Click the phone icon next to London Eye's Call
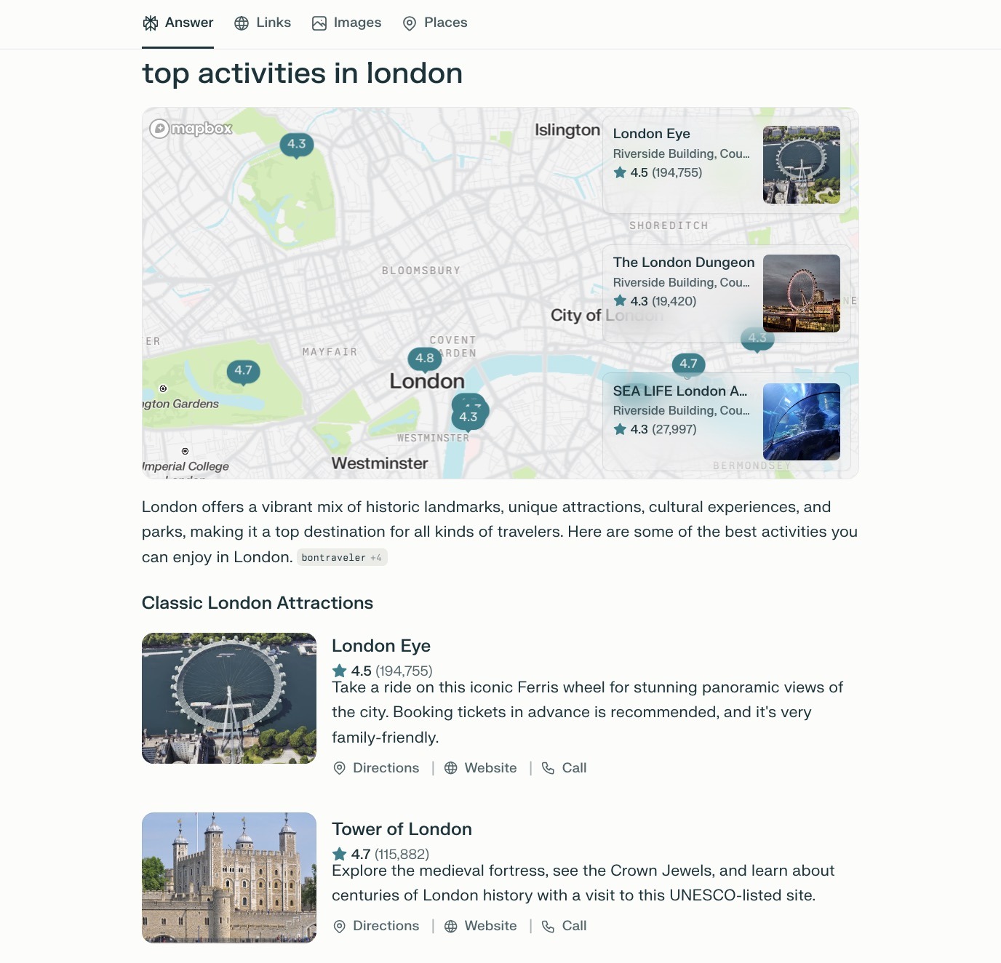Screen dimensions: 1001x963 coord(548,767)
